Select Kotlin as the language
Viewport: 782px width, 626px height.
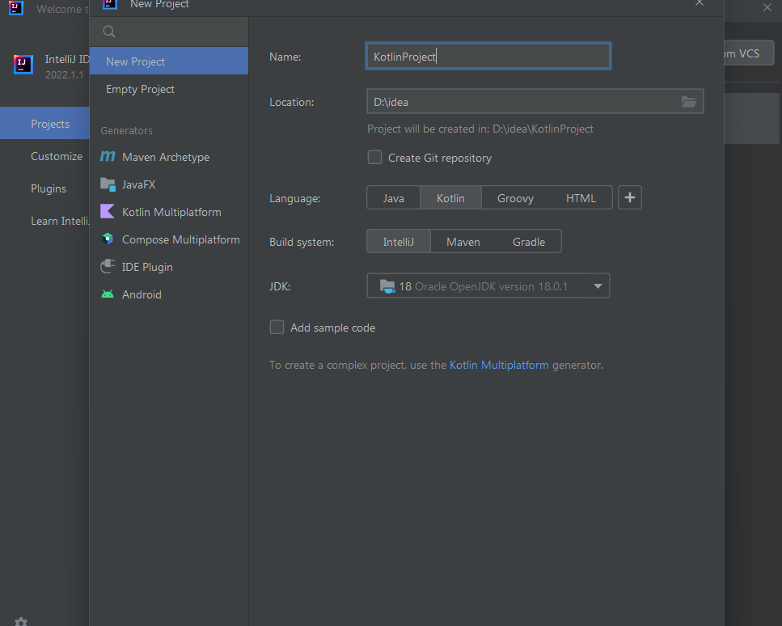tap(451, 198)
